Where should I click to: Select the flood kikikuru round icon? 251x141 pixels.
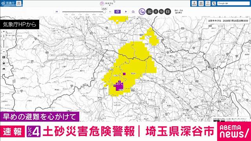click(156, 11)
